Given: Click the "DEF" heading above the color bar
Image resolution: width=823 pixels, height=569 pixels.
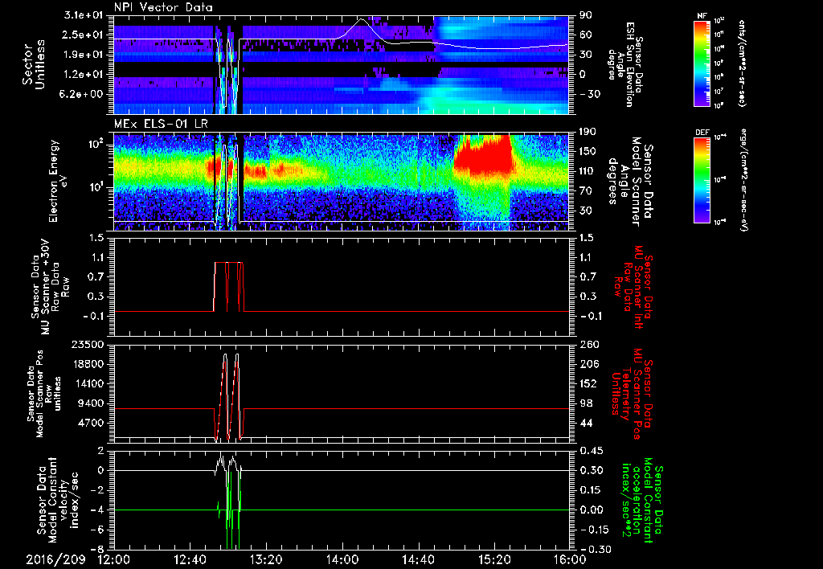Looking at the screenshot, I should (x=702, y=133).
